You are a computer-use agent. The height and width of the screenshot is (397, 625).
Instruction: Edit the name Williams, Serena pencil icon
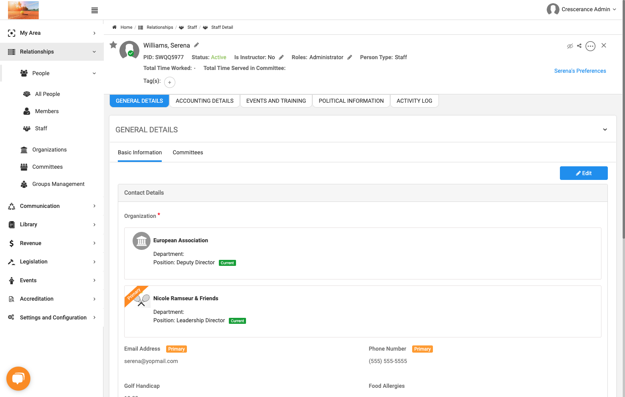[196, 45]
